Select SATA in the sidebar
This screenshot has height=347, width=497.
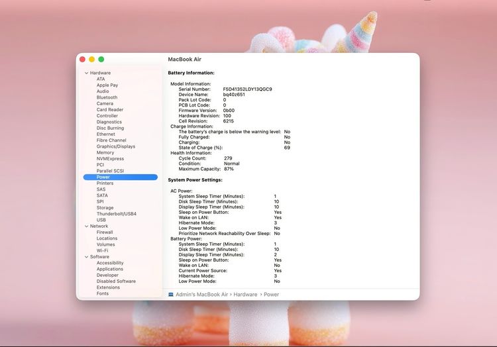click(x=102, y=195)
